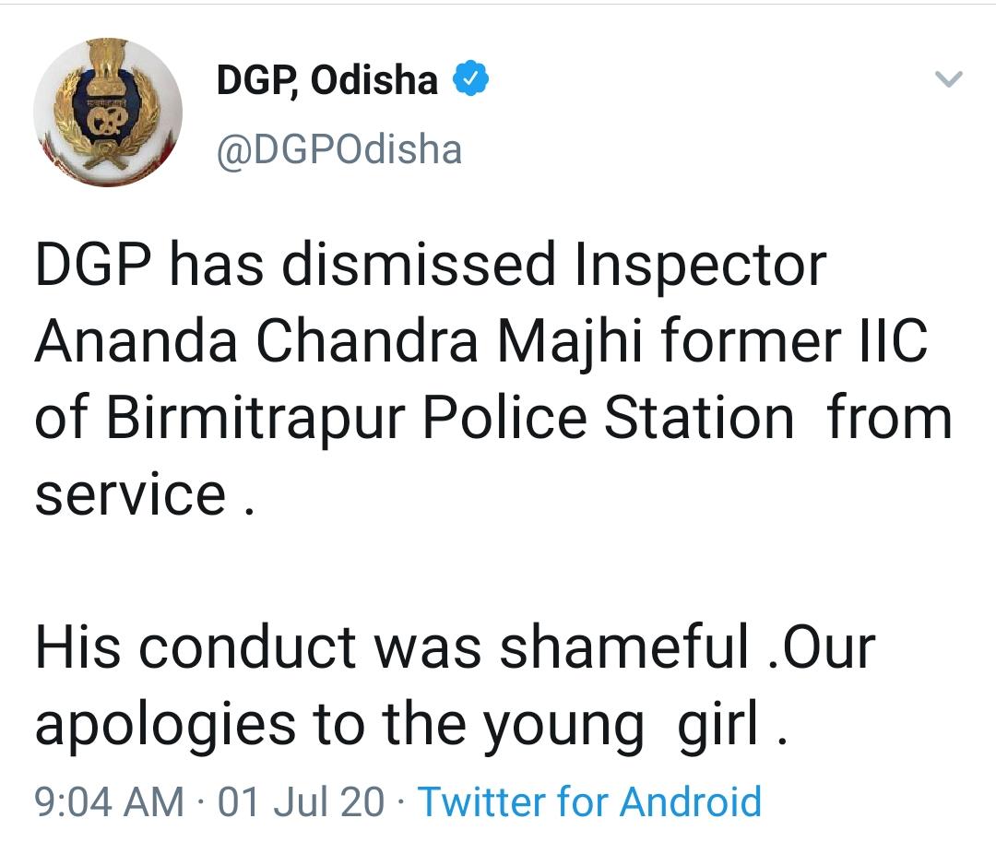
Task: Open the "DGP, Odisha" display name
Action: pos(326,81)
